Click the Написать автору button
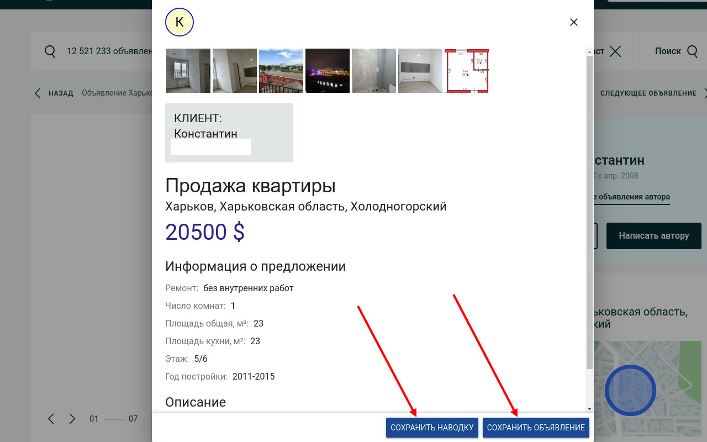 (653, 235)
